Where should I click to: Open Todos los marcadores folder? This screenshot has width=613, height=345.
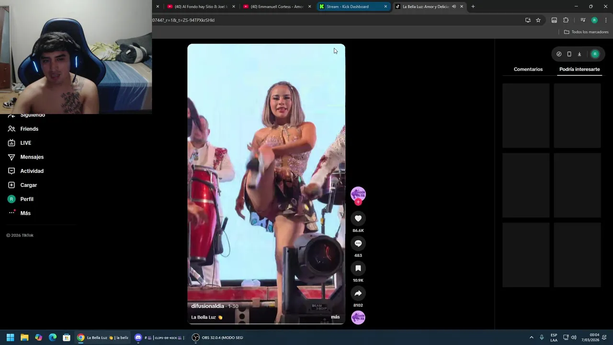(586, 32)
